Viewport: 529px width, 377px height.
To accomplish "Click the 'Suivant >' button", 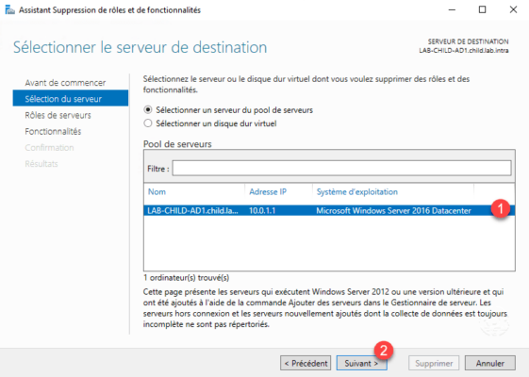I will [x=361, y=363].
